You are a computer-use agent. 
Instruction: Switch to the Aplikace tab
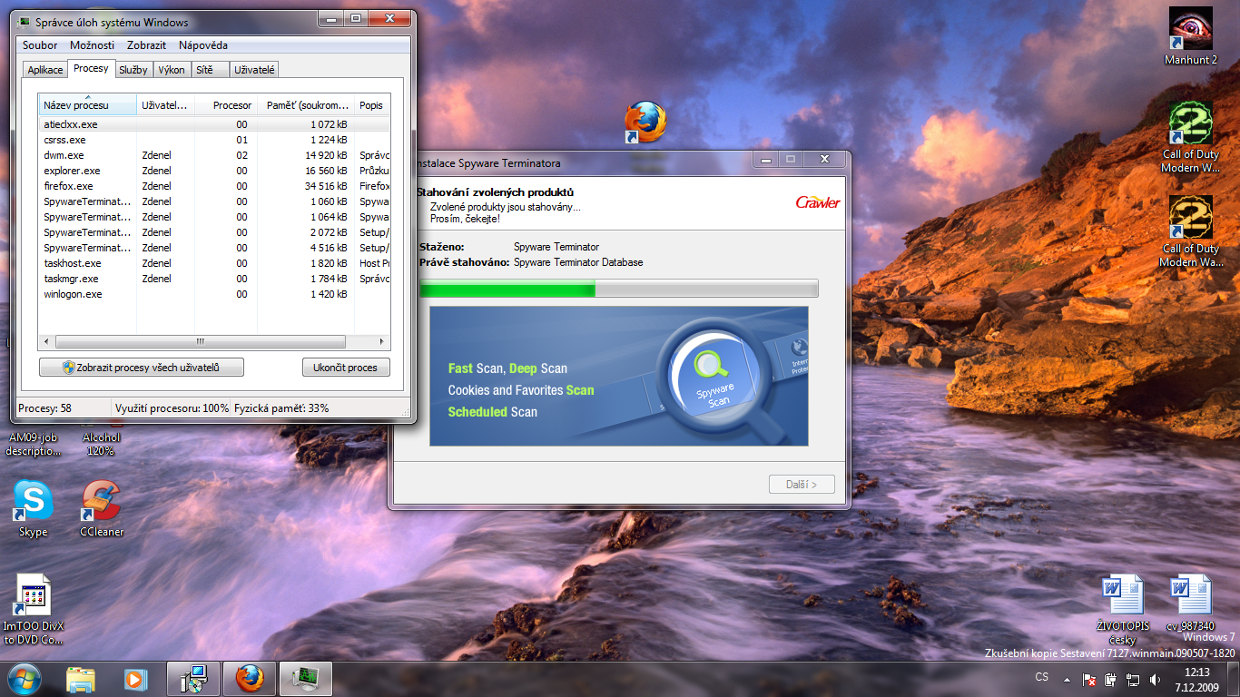(x=45, y=70)
